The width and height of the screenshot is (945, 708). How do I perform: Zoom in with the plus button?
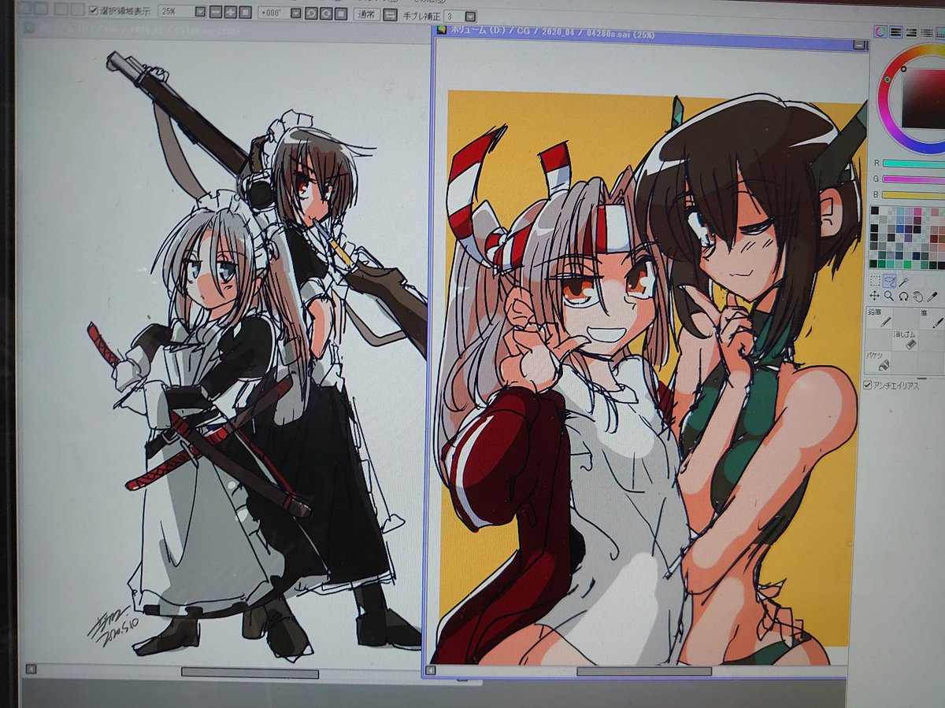pos(231,12)
